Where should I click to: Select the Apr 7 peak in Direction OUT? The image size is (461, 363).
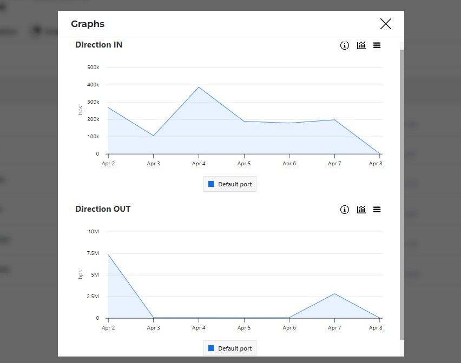point(334,294)
